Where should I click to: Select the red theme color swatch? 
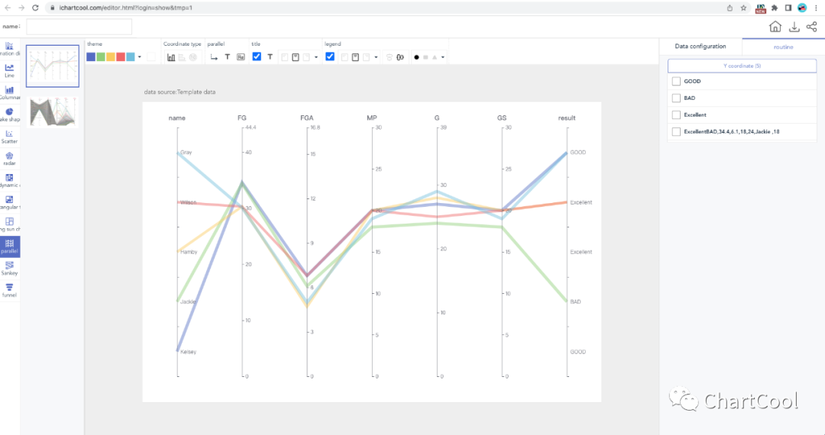(x=121, y=57)
